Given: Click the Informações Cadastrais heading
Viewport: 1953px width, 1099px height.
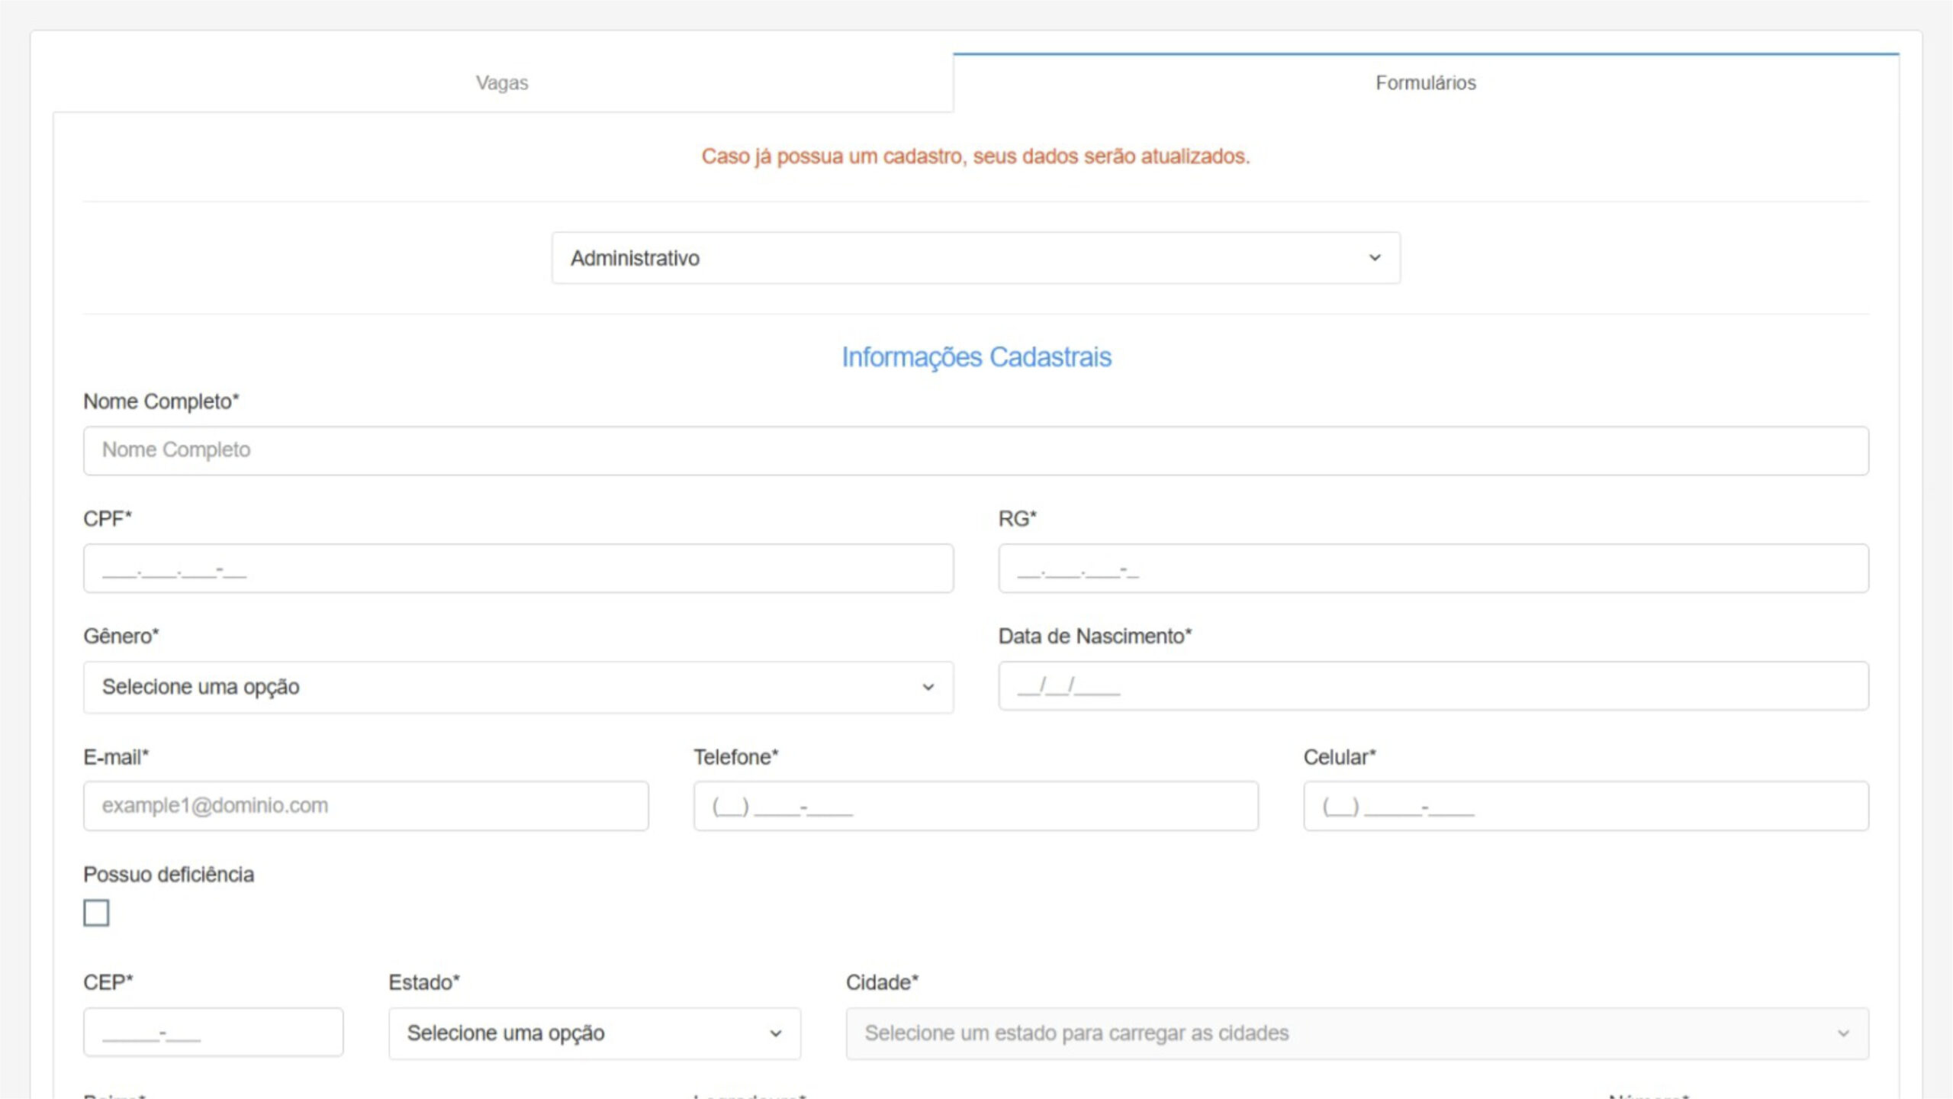Looking at the screenshot, I should (x=976, y=357).
